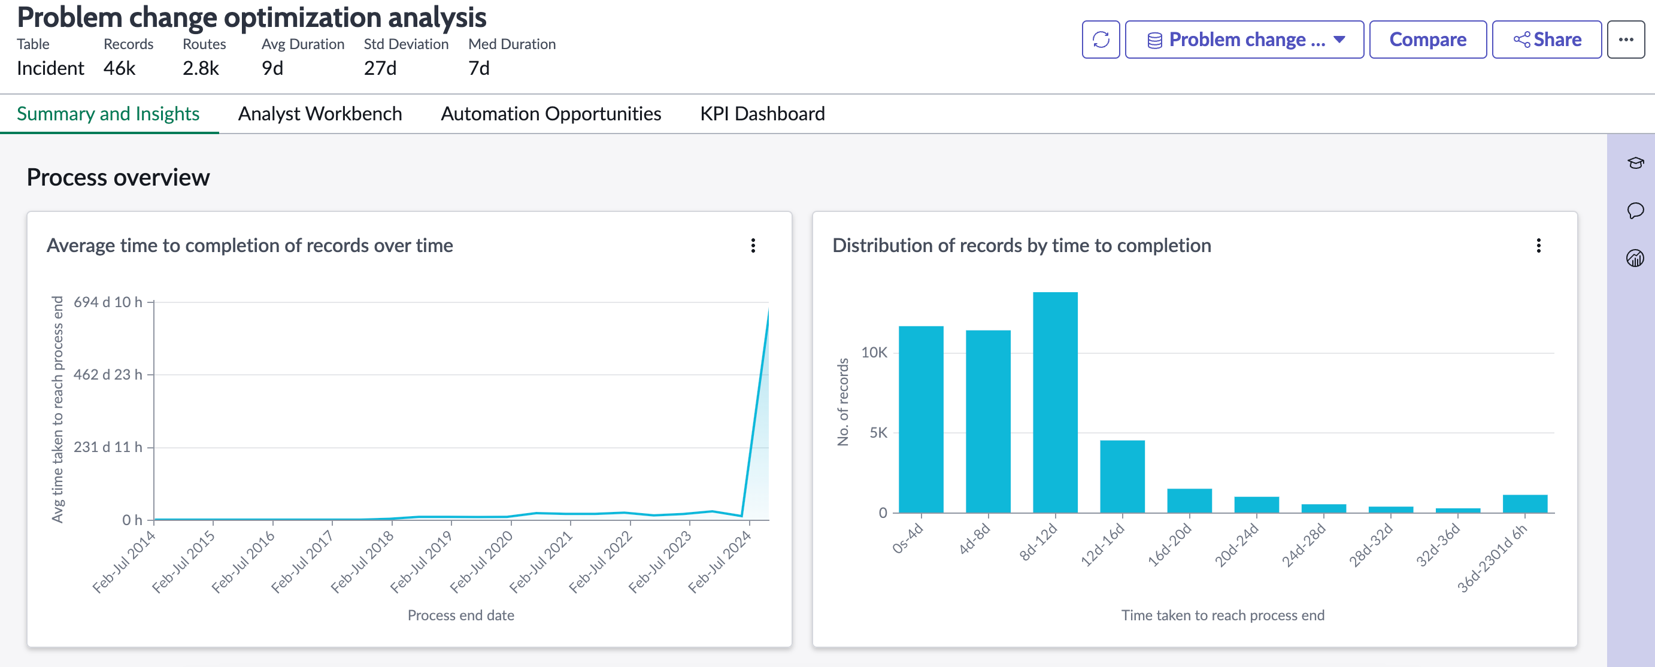
Task: Open the graduation cap learning icon
Action: pyautogui.click(x=1635, y=163)
